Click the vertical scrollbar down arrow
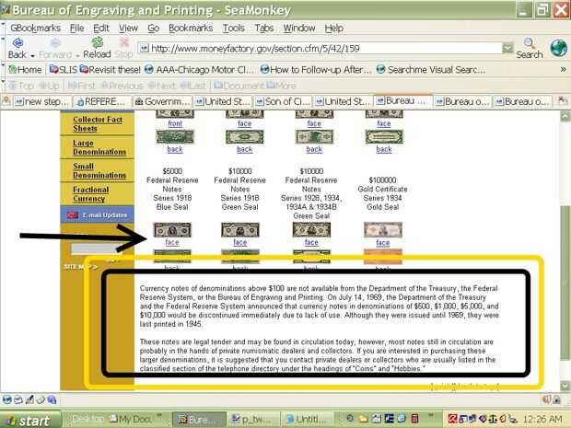 pyautogui.click(x=565, y=386)
